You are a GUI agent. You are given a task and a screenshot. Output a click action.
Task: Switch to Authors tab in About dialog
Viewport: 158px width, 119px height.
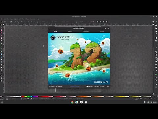point(70,31)
